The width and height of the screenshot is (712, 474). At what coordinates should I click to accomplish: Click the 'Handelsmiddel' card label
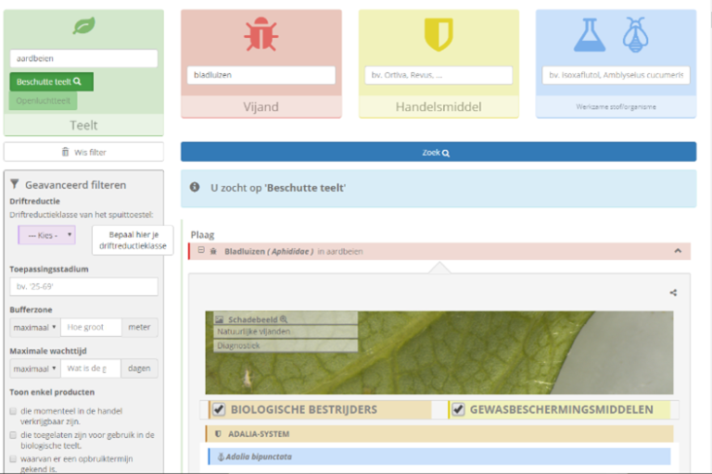(x=439, y=107)
